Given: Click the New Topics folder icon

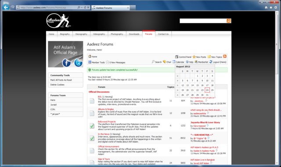Looking at the screenshot, I should click(x=209, y=57).
